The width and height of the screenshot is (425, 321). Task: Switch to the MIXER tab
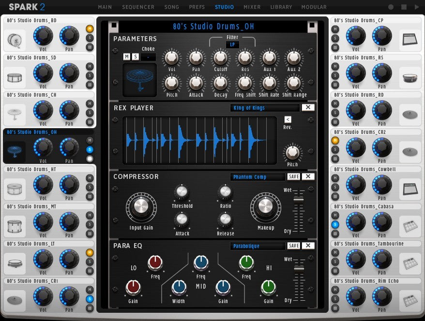tap(252, 7)
